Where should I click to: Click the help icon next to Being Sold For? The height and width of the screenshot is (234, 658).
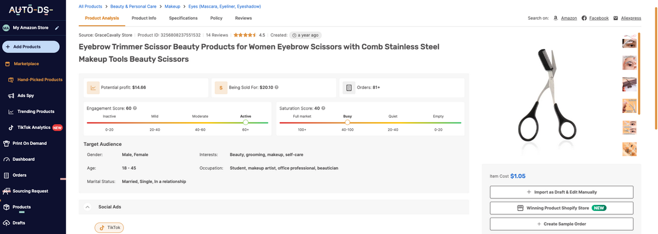pyautogui.click(x=276, y=87)
